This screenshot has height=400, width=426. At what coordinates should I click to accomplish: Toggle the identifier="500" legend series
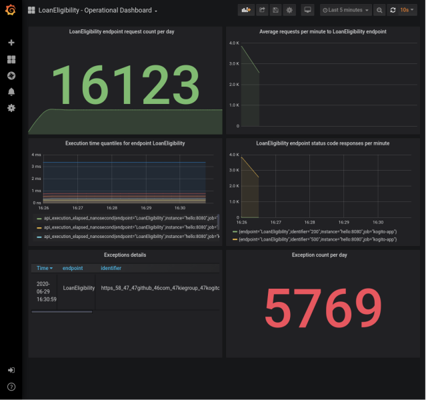[317, 239]
